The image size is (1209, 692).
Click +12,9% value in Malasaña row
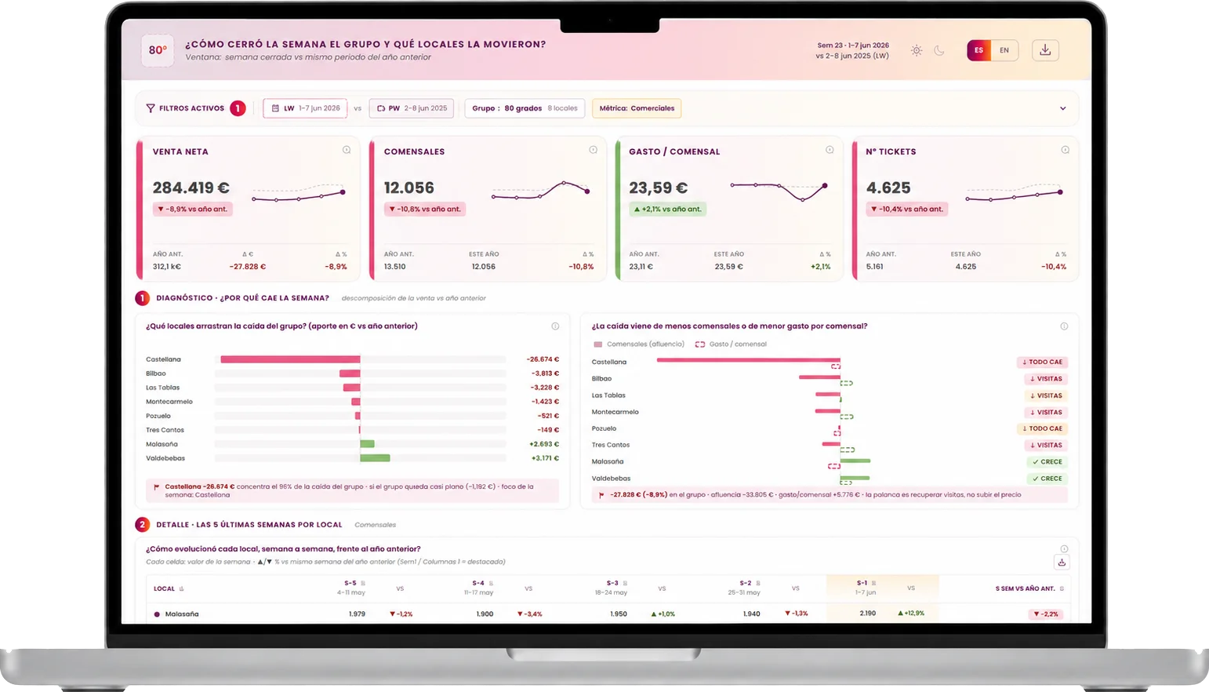[x=911, y=614]
